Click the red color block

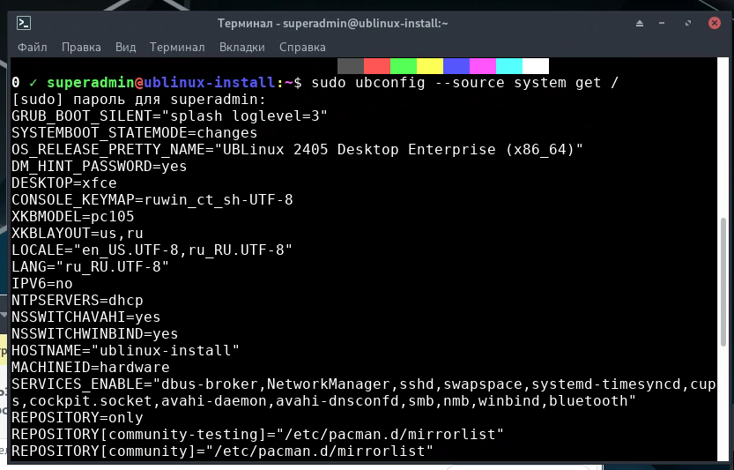pos(377,66)
